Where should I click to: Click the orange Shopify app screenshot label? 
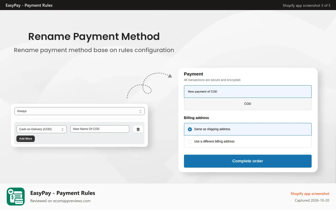[x=310, y=194]
